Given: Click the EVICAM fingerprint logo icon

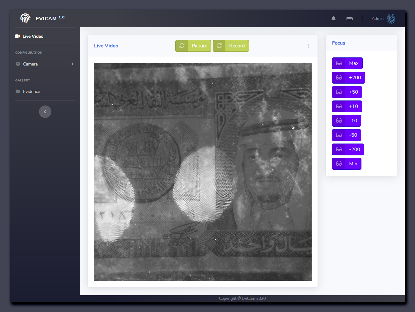Looking at the screenshot, I should pyautogui.click(x=25, y=18).
